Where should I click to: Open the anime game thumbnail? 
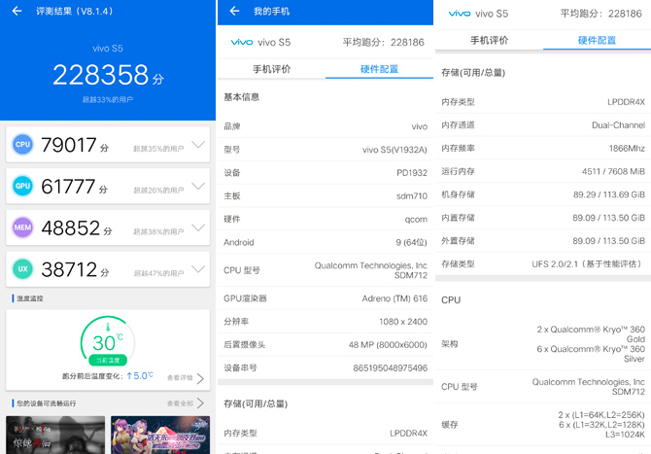[160, 435]
